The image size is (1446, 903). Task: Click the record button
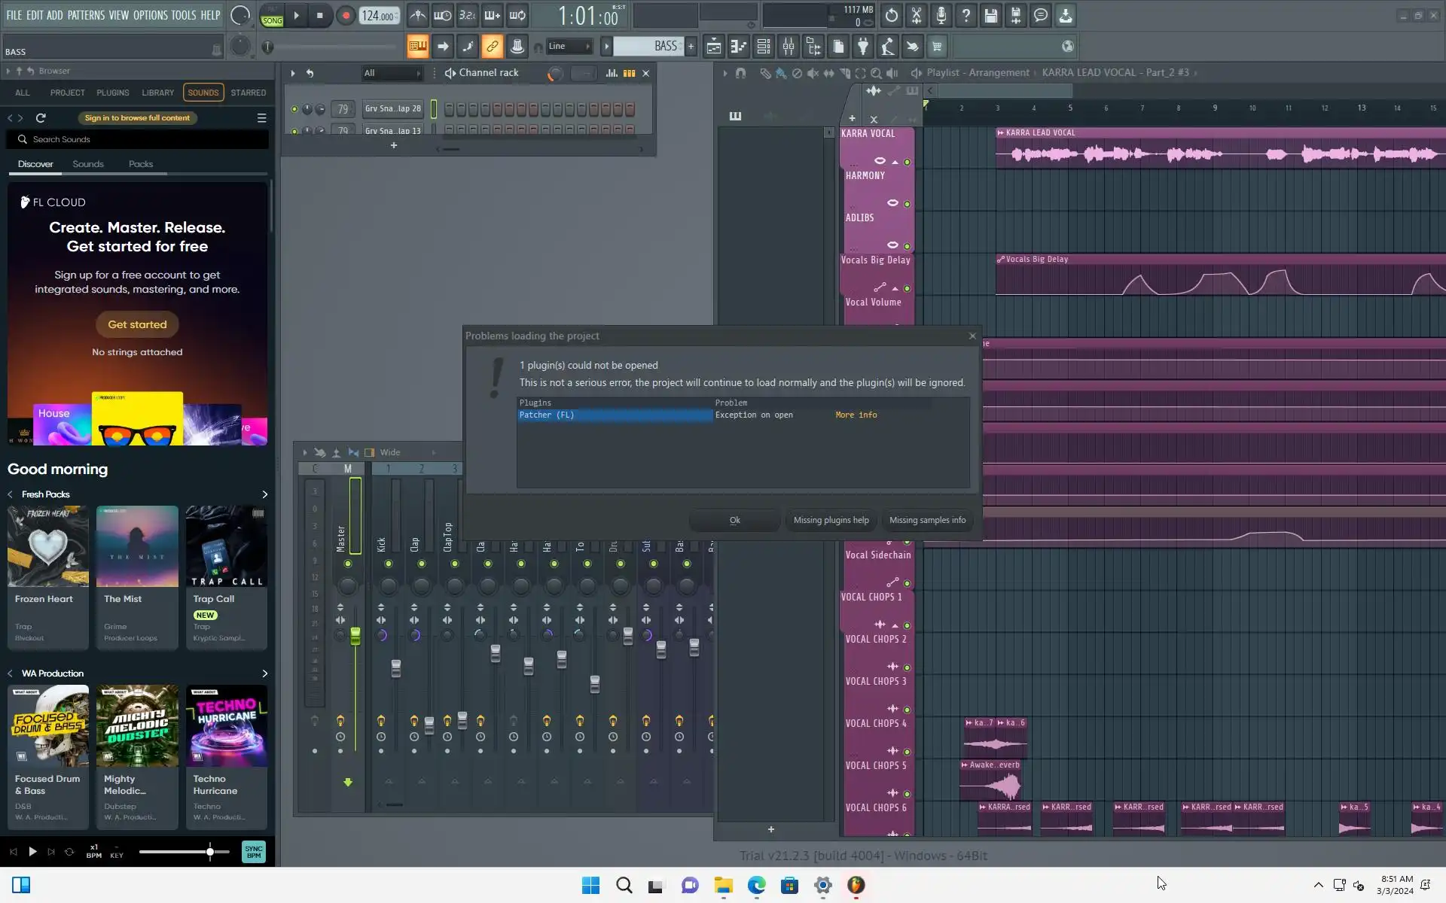pos(346,15)
